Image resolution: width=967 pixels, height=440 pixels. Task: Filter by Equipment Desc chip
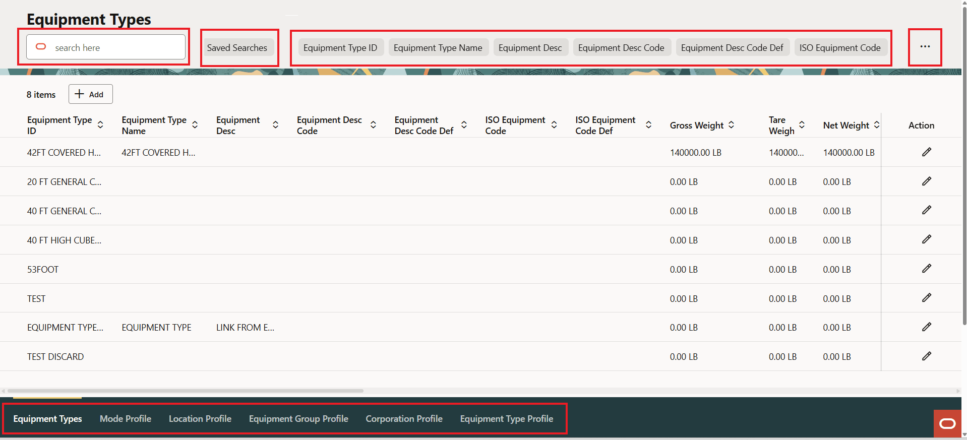coord(530,48)
